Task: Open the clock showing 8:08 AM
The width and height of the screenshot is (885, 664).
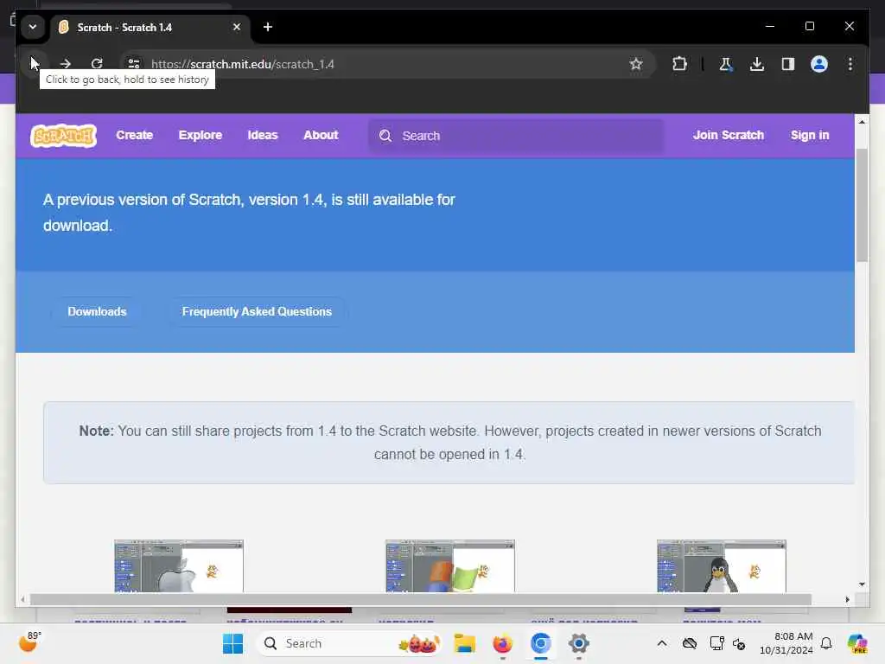Action: (x=786, y=643)
